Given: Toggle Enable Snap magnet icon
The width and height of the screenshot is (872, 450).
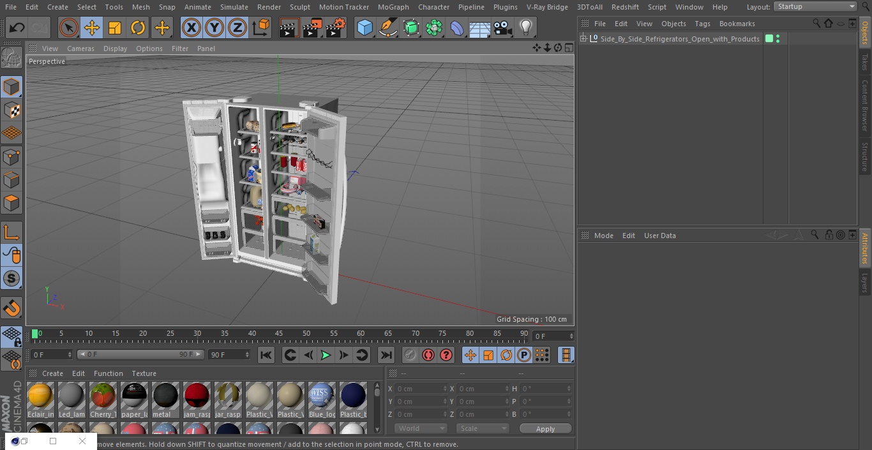Looking at the screenshot, I should tap(11, 308).
